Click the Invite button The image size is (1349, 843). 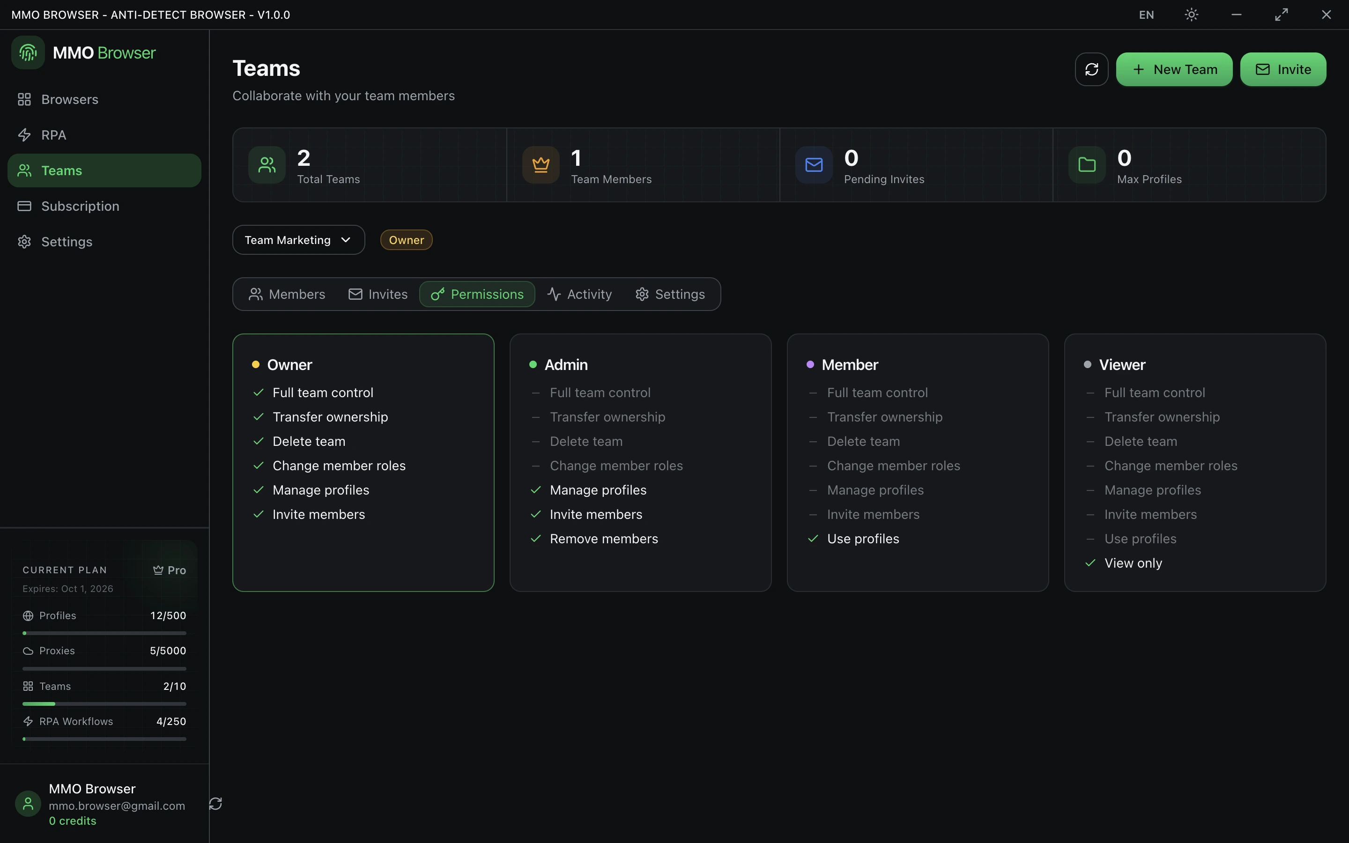click(1282, 69)
